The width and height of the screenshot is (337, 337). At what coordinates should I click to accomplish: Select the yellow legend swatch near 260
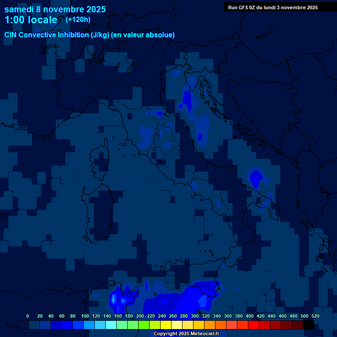point(166,325)
